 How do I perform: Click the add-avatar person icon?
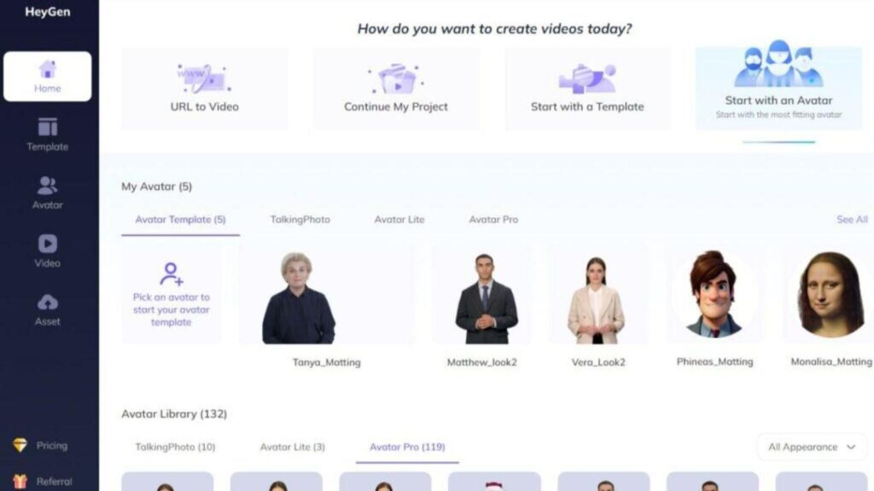tap(171, 274)
